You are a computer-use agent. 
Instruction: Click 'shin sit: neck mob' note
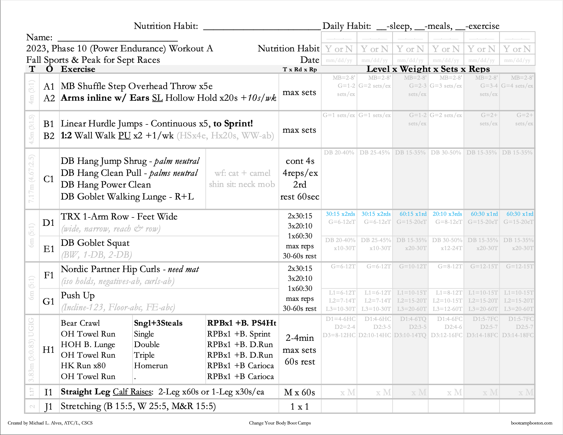(x=242, y=184)
